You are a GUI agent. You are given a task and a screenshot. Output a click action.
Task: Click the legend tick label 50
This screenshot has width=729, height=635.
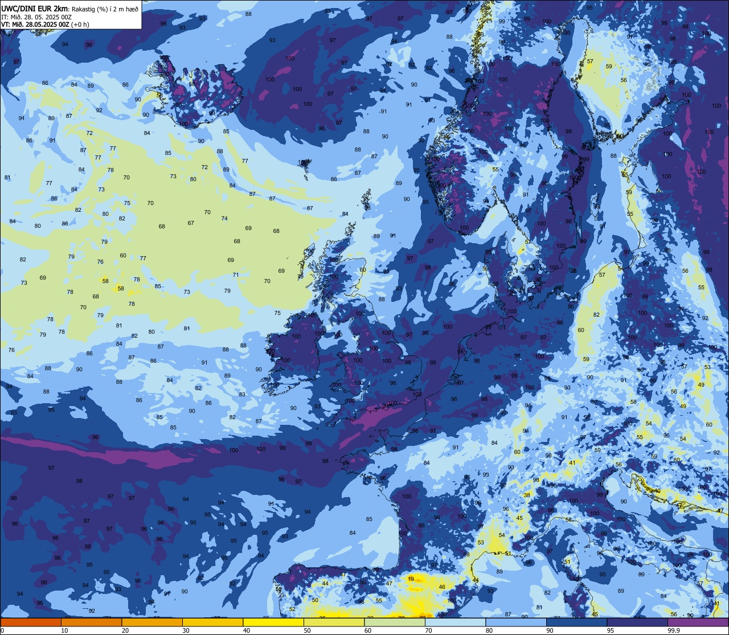pos(307,630)
